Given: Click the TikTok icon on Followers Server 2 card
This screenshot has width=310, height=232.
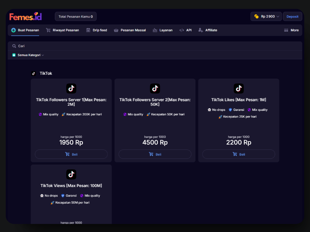Looking at the screenshot, I should 155,89.
